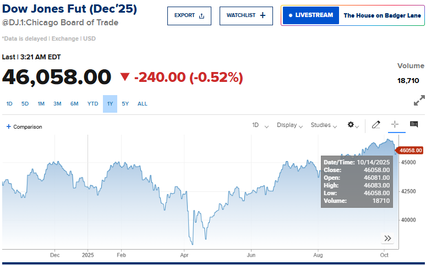
Task: Click the Export button
Action: [189, 15]
